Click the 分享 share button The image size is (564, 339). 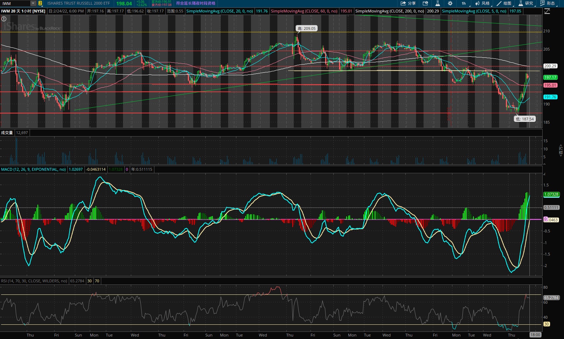pos(408,3)
